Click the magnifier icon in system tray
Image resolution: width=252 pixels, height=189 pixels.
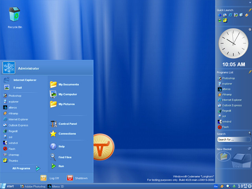(228, 186)
